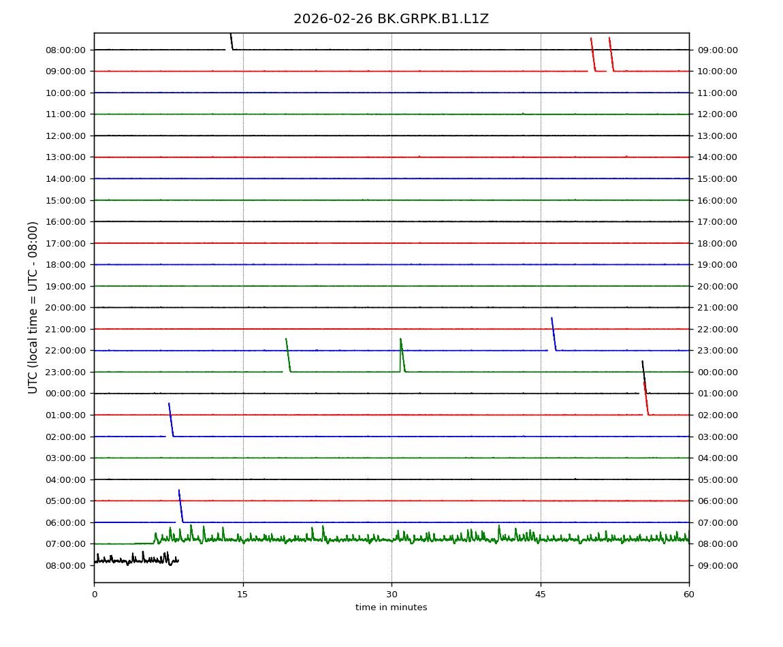Select the black-red spike near minute 55
Viewport: 783px width, 647px height.
[645, 388]
